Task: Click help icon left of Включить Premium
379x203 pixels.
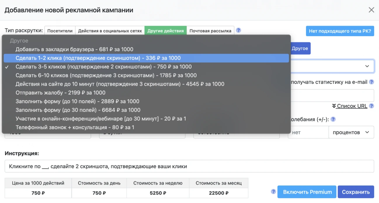Action: point(273,192)
